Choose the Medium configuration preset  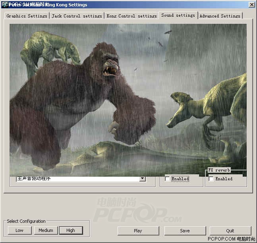[46, 230]
